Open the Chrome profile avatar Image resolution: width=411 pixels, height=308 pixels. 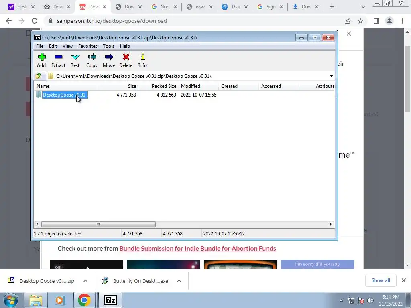pos(389,21)
